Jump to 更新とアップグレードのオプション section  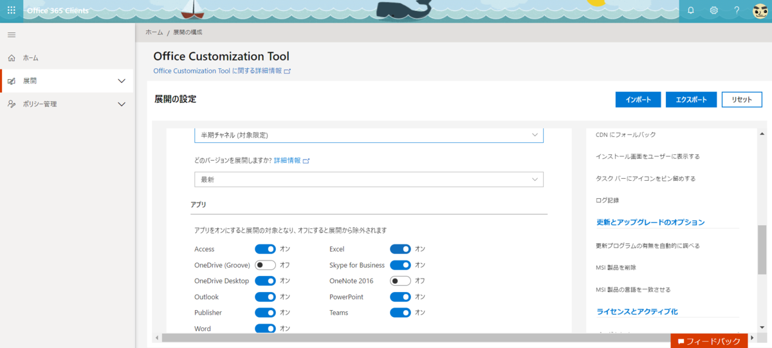pyautogui.click(x=650, y=223)
